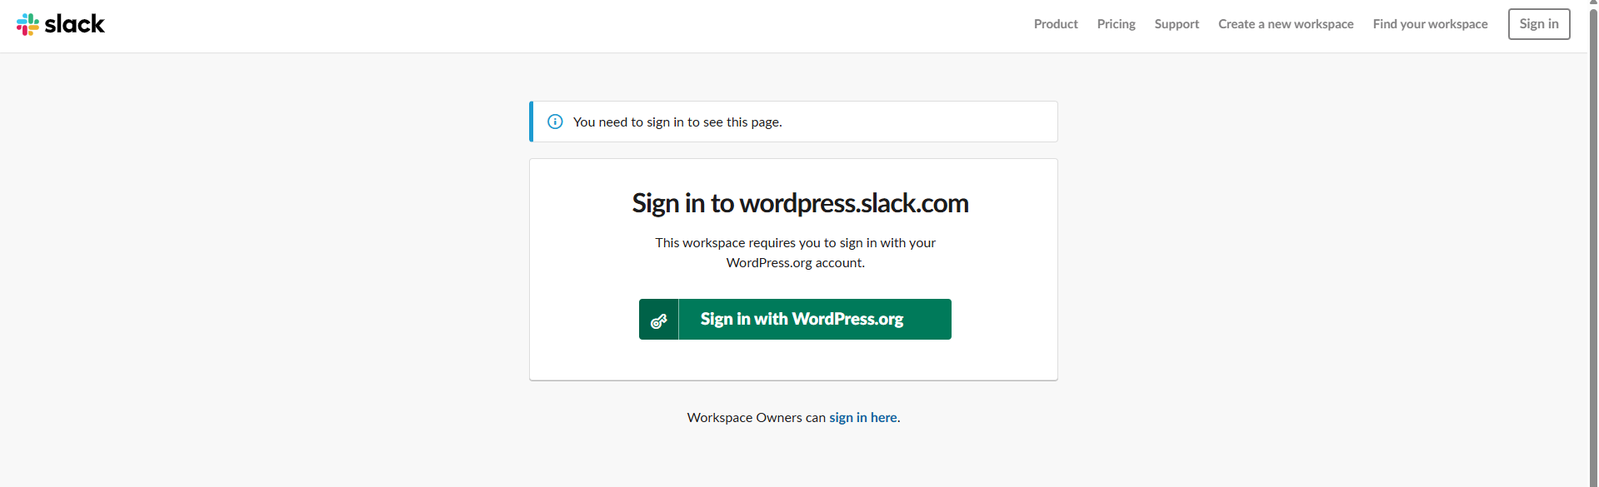Open the Pricing menu
Image resolution: width=1599 pixels, height=487 pixels.
[x=1115, y=24]
